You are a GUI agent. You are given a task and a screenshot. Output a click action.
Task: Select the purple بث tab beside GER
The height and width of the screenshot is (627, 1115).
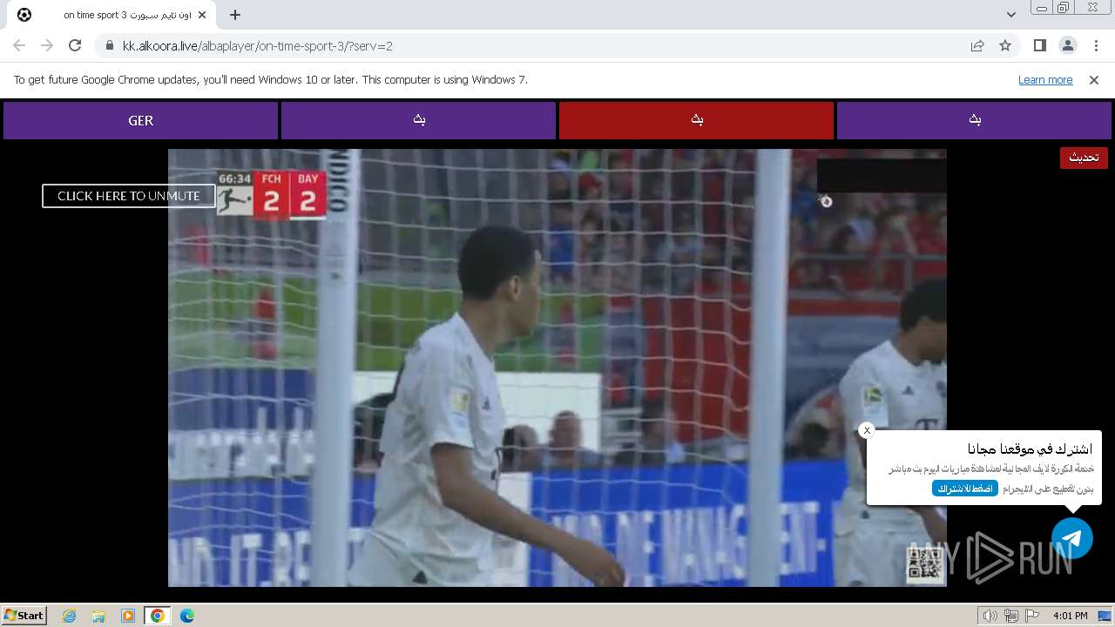coord(418,121)
